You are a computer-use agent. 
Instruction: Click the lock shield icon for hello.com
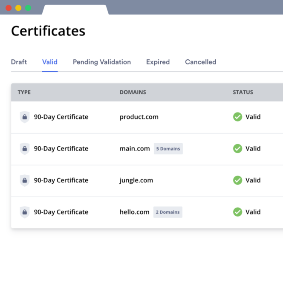pos(25,212)
